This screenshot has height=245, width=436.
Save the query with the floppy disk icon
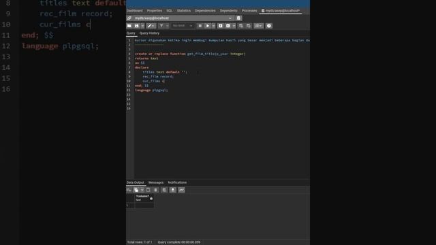(136, 26)
